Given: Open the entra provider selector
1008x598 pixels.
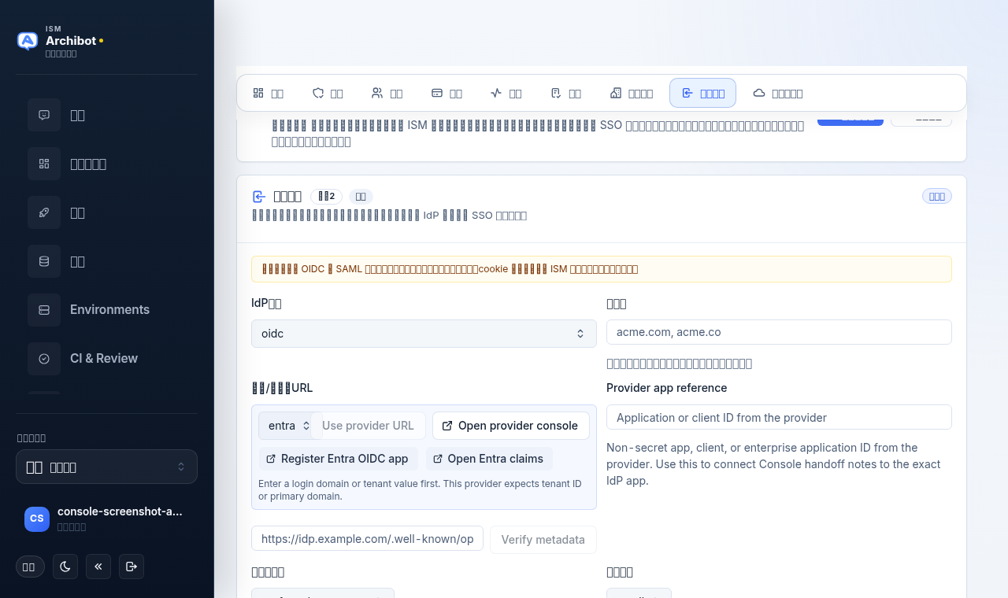Looking at the screenshot, I should (x=288, y=426).
